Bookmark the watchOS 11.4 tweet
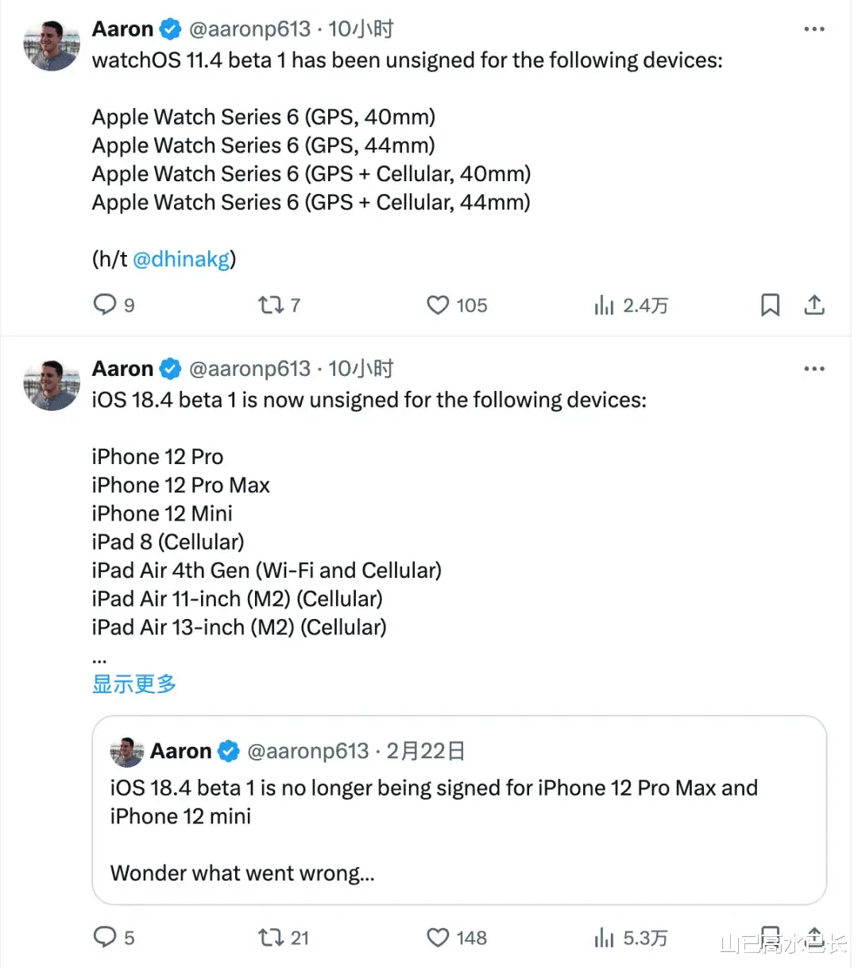The width and height of the screenshot is (858, 968). point(770,304)
